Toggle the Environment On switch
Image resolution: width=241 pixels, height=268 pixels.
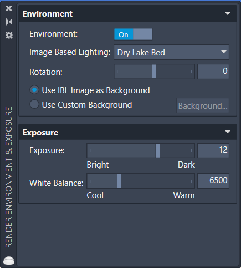point(133,34)
